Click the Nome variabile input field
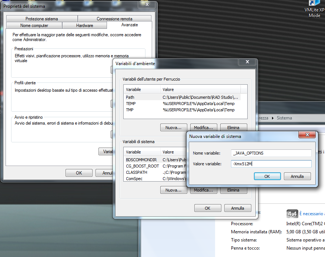 [271, 153]
